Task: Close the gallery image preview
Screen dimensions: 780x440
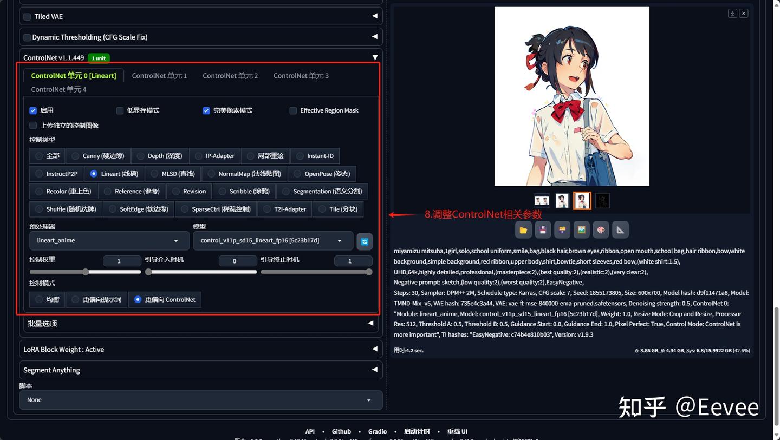Action: (x=744, y=14)
